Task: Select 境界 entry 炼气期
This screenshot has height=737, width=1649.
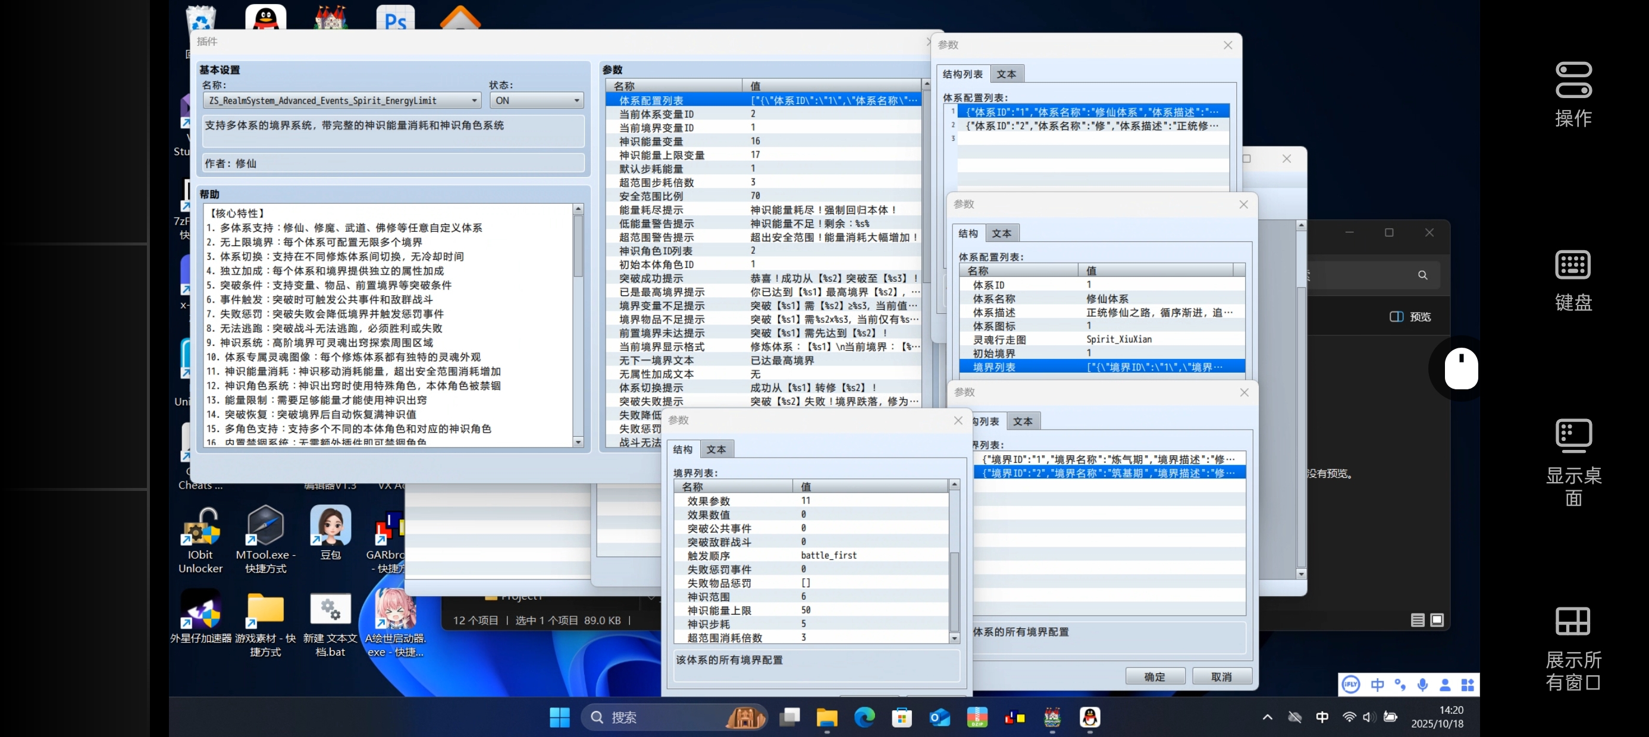Action: [x=1109, y=459]
